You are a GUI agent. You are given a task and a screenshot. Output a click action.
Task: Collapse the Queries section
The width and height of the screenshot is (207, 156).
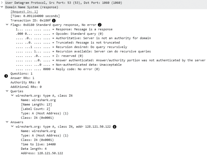point(7,91)
